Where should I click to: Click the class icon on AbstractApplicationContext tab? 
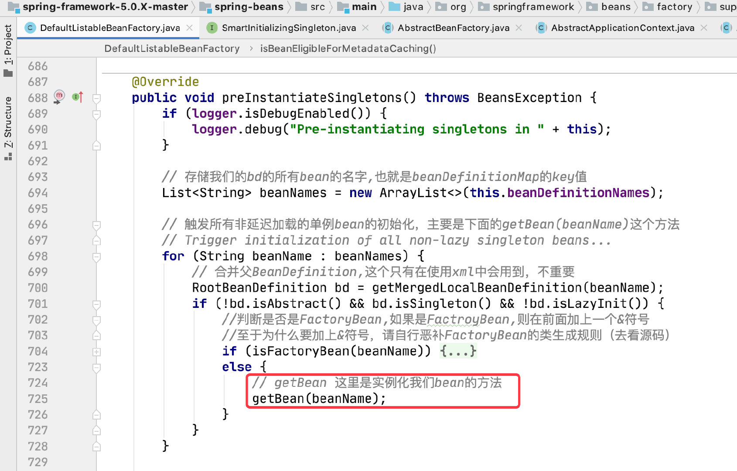[541, 28]
